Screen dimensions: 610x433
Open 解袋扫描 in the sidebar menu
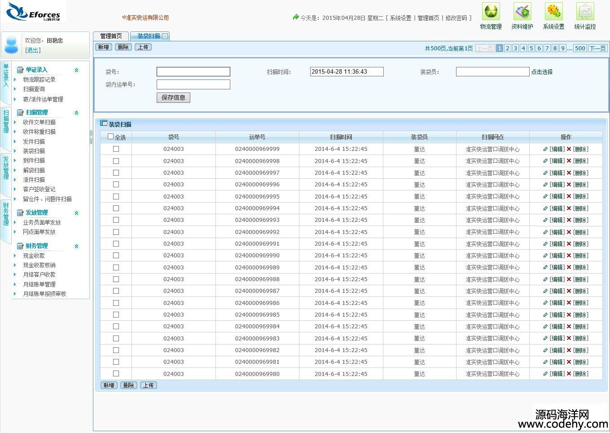(x=34, y=170)
